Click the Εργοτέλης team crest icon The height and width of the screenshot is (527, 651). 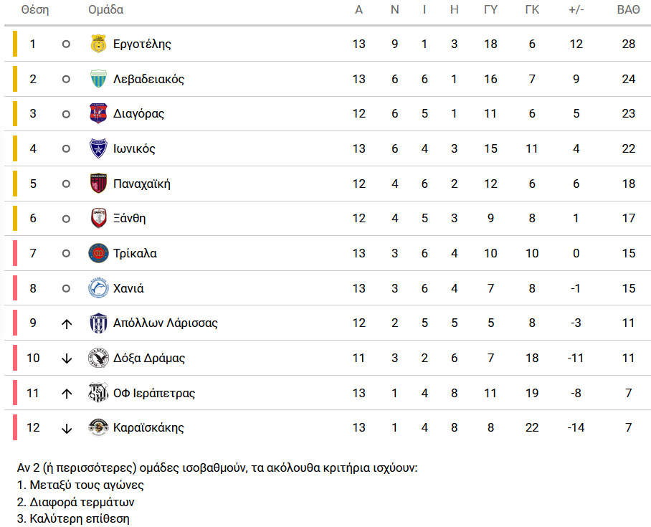(98, 44)
